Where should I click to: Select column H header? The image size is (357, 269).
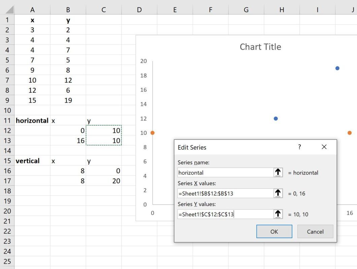tap(282, 10)
